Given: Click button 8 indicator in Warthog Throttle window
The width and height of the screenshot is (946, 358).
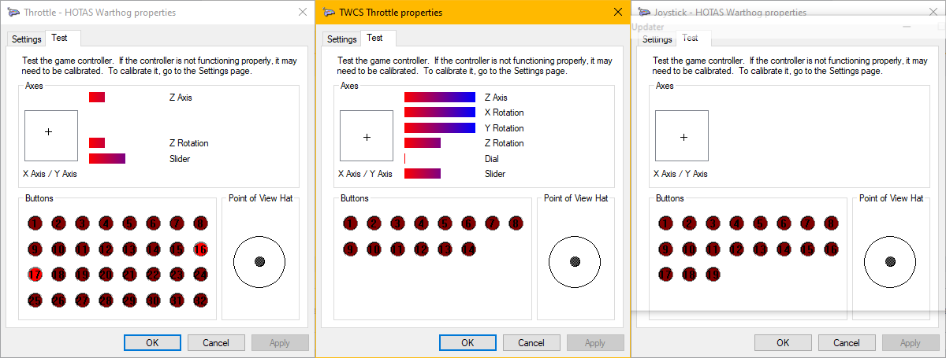Looking at the screenshot, I should click(x=200, y=223).
